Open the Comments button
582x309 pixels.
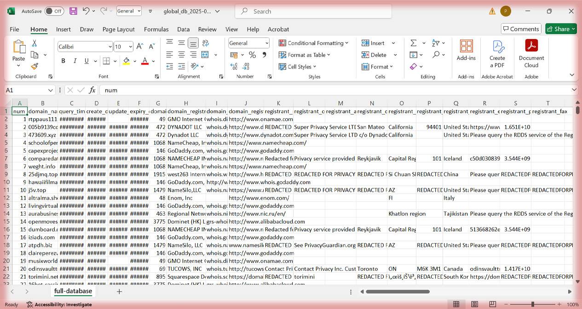(x=521, y=29)
